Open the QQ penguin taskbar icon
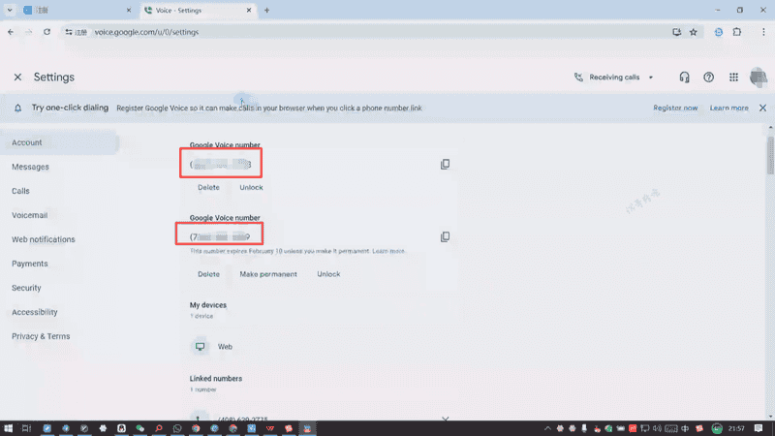This screenshot has width=775, height=436. [x=122, y=428]
